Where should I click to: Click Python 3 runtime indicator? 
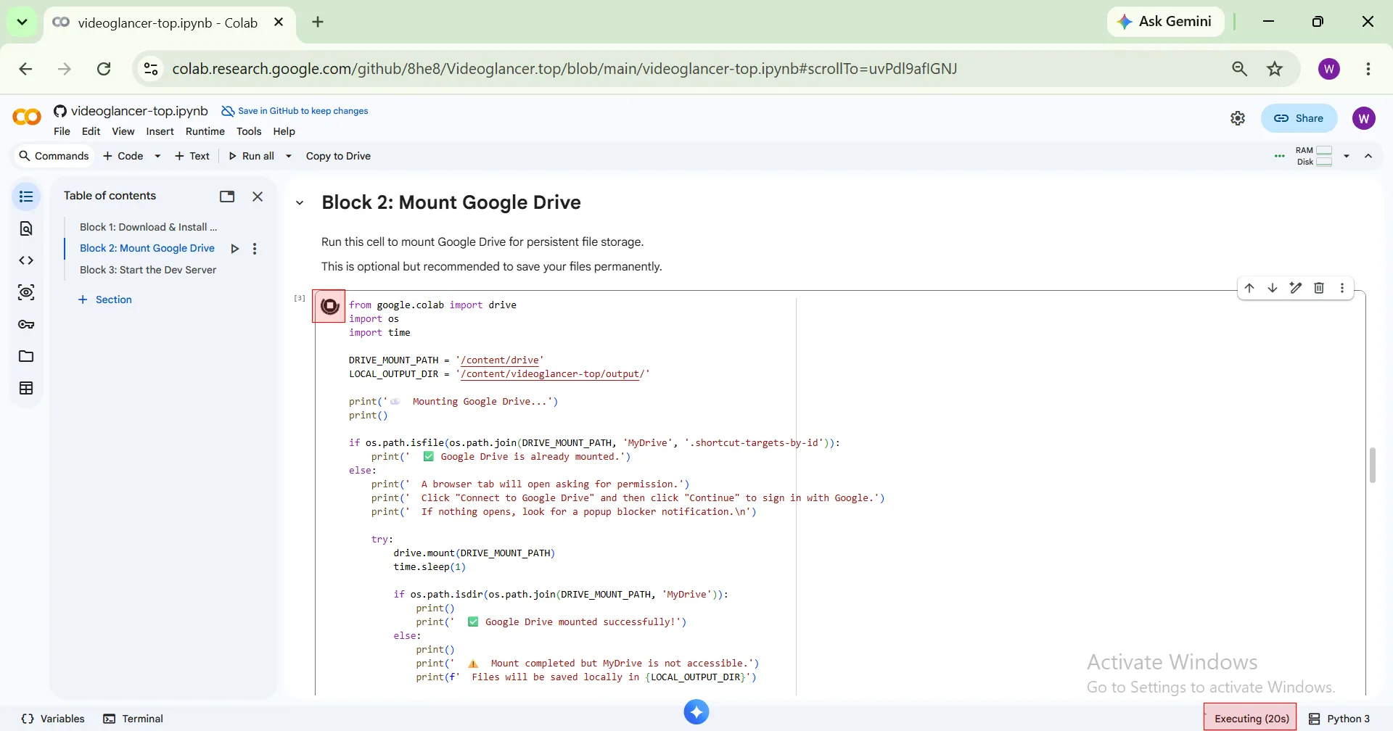[x=1339, y=719]
